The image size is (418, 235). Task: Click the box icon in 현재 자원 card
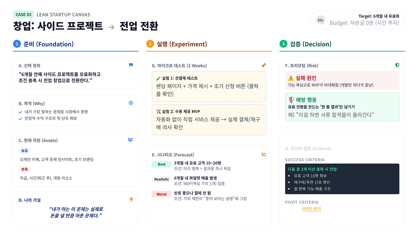point(130,140)
